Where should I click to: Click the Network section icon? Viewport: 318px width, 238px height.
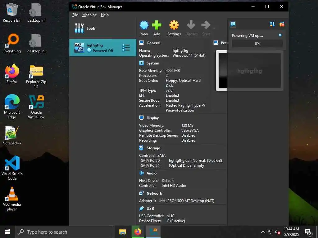tap(142, 193)
